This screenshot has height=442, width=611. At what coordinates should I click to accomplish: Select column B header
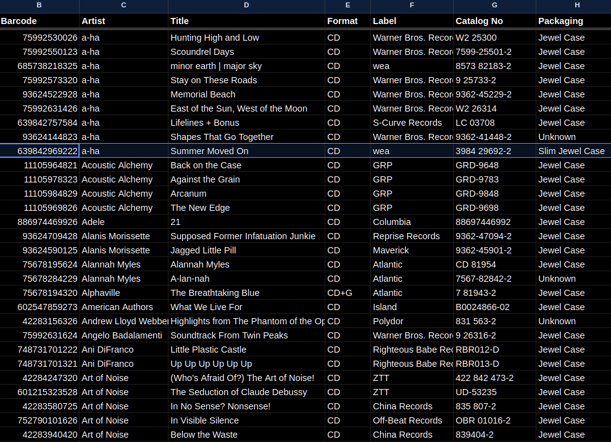tap(39, 5)
